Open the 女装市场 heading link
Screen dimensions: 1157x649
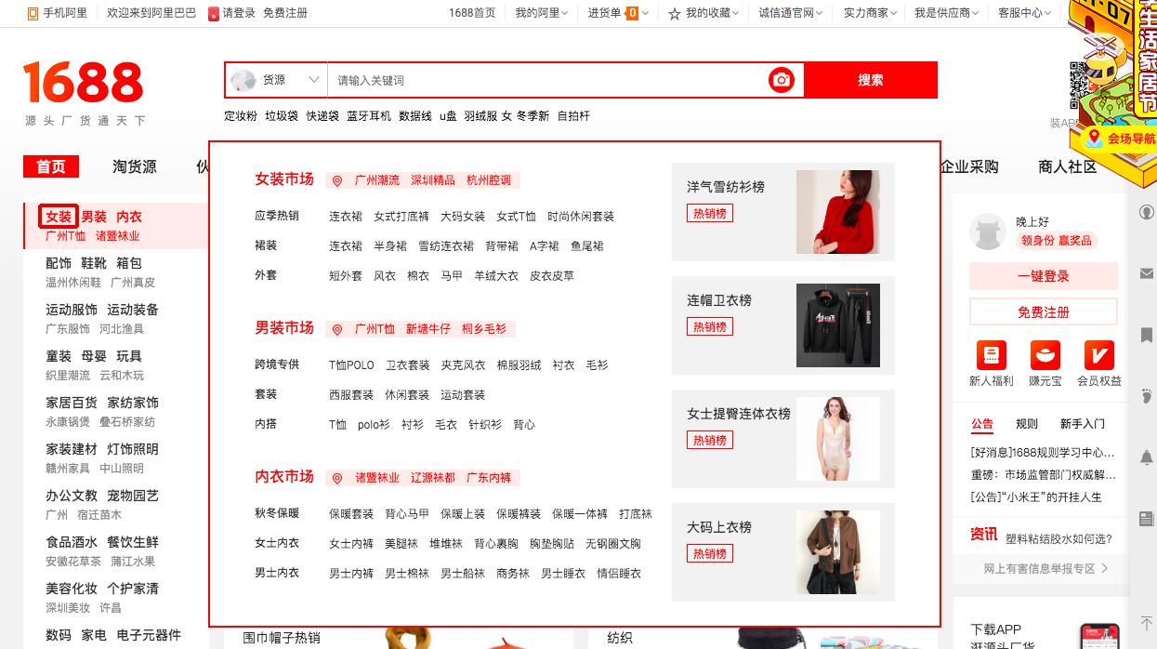tap(284, 179)
